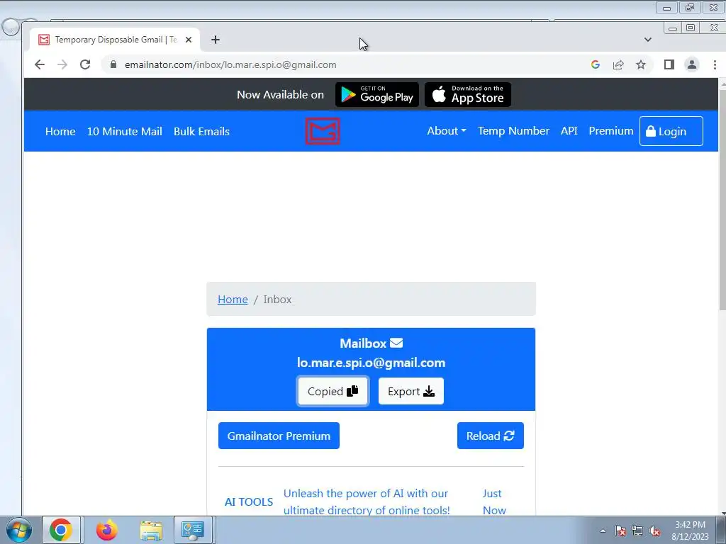This screenshot has width=726, height=544.
Task: Open the Windows Start button
Action: coord(19,530)
